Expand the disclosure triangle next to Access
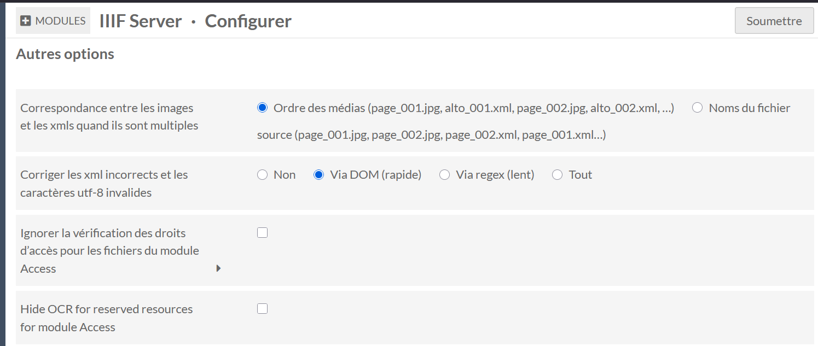 click(218, 268)
